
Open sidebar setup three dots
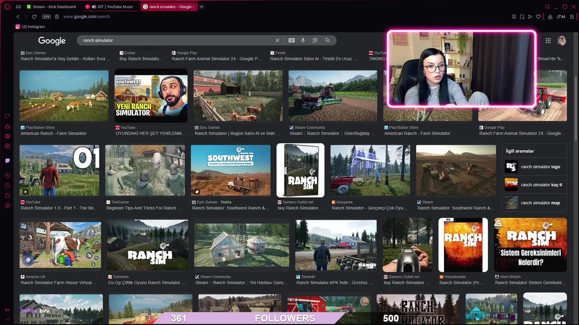point(7,319)
